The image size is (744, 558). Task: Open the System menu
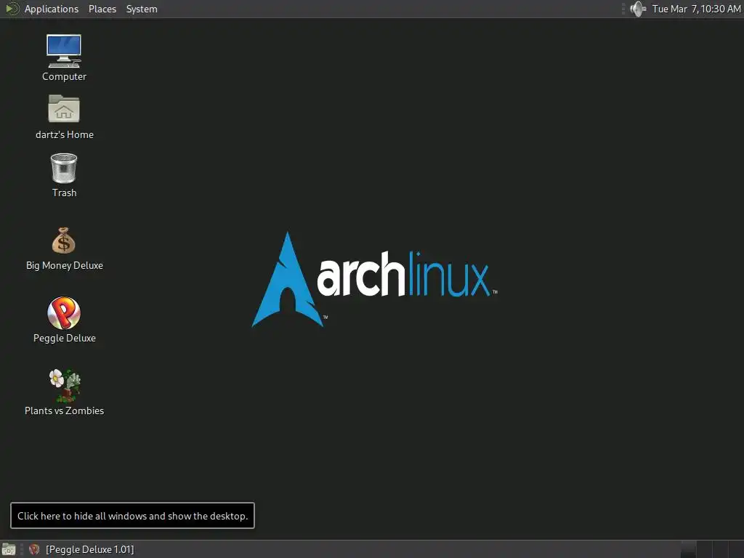pyautogui.click(x=142, y=9)
